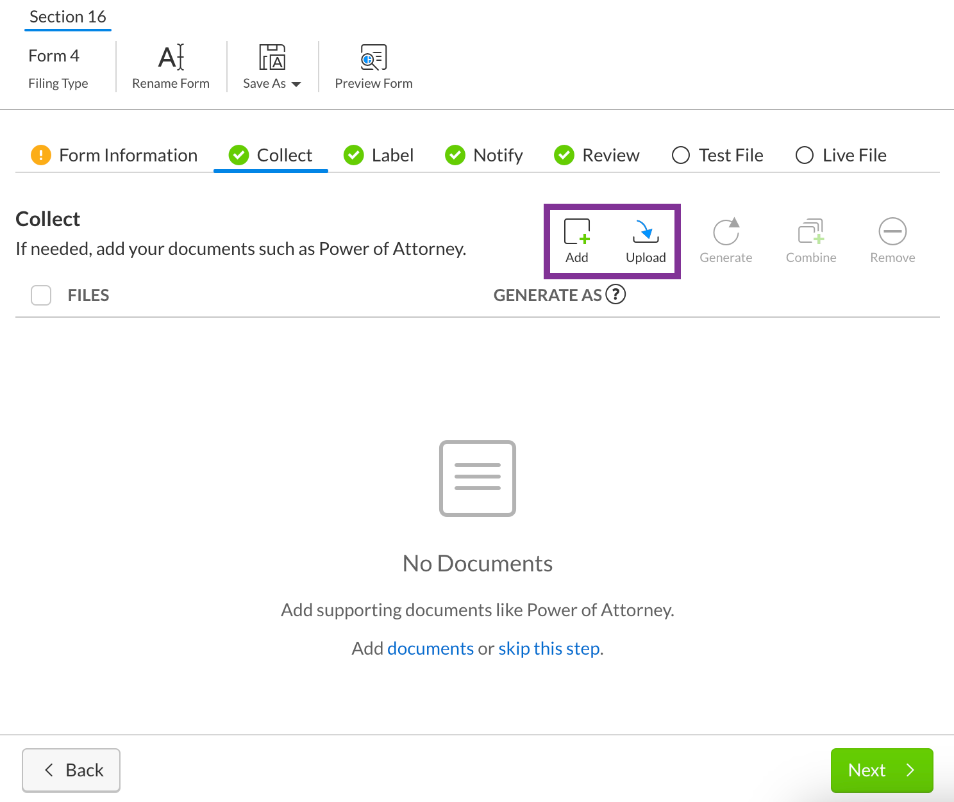Click the Section 16 tab
954x802 pixels.
coord(68,17)
